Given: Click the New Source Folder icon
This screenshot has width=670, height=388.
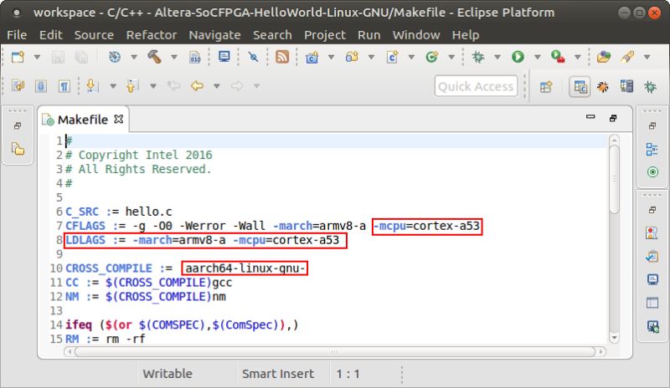Looking at the screenshot, I should point(352,57).
